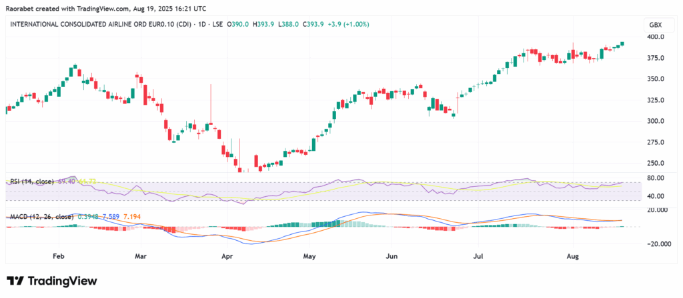Click the 400.0 price scale label
The image size is (683, 298).
656,37
